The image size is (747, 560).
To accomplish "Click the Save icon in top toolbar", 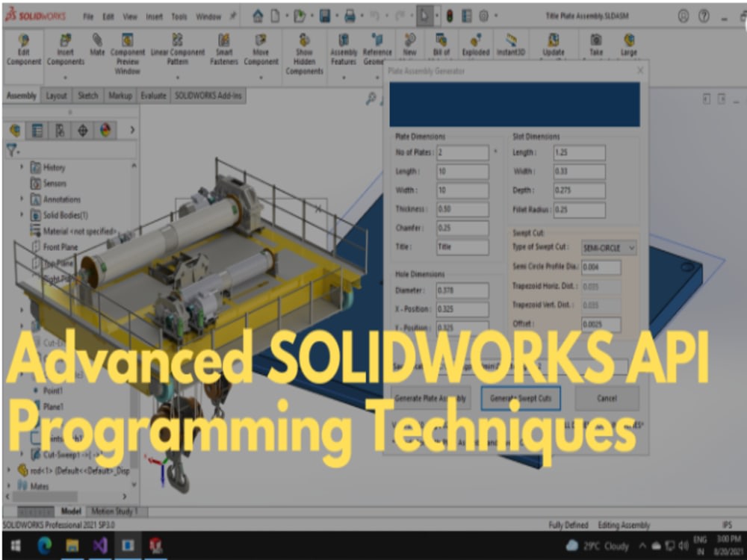I will pos(325,16).
